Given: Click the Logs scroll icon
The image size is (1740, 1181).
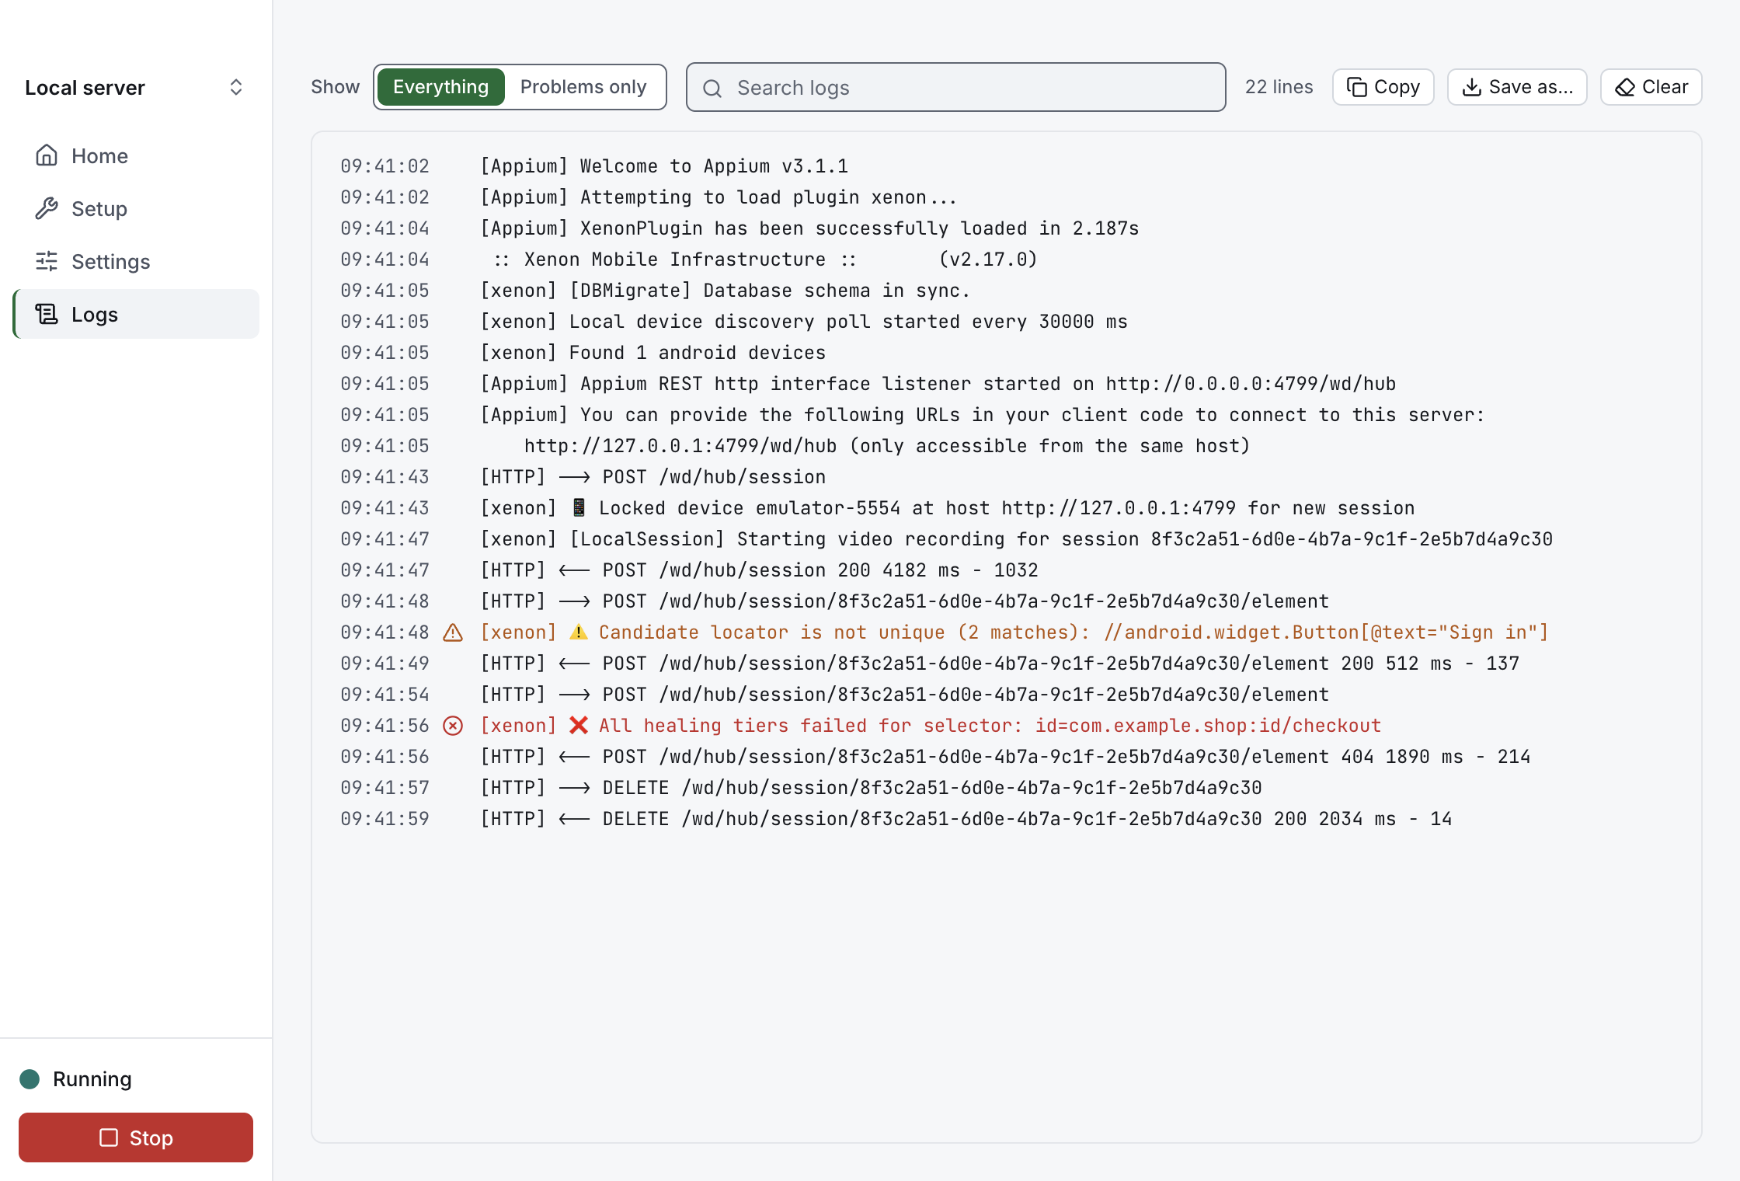Looking at the screenshot, I should point(47,314).
